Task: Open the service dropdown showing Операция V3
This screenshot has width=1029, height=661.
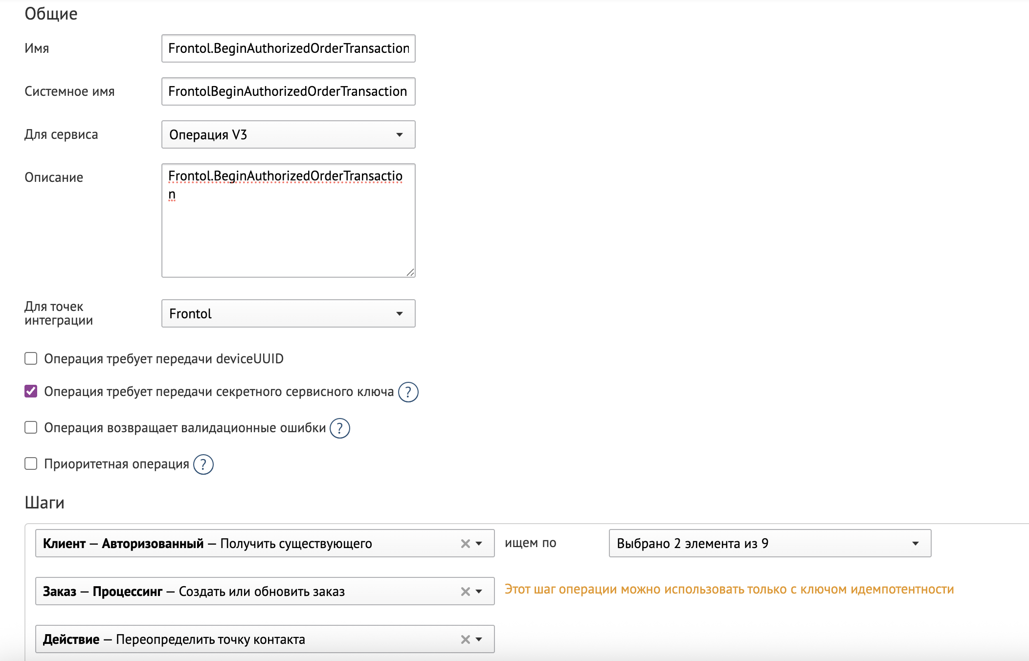Action: point(288,134)
